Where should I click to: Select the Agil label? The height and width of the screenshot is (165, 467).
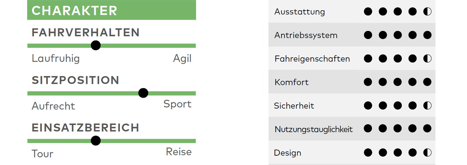[x=182, y=58]
